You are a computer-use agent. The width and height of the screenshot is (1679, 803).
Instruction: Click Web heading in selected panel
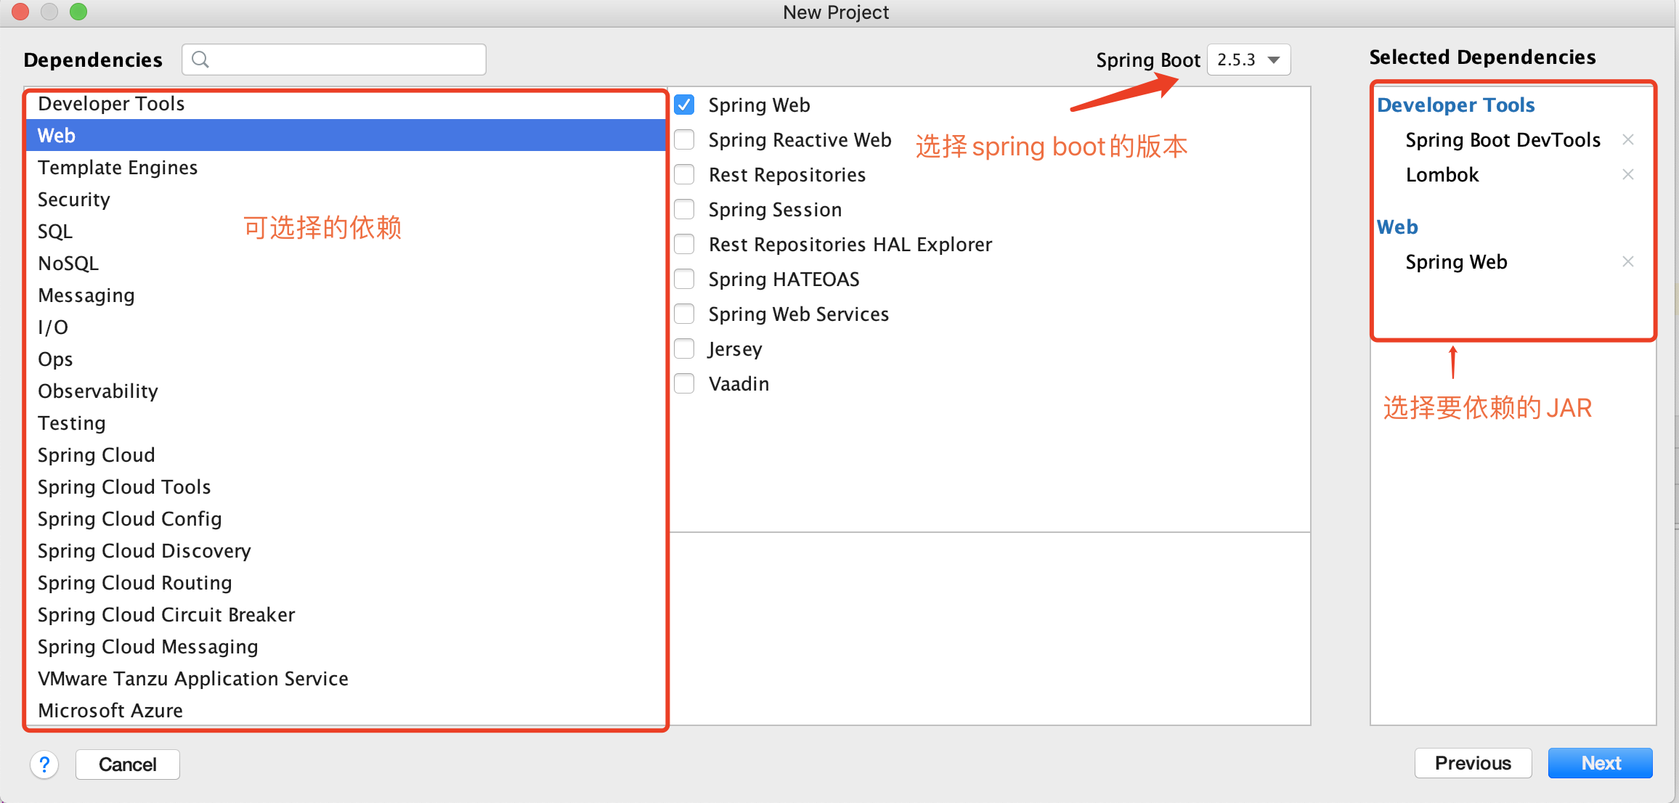tap(1397, 227)
